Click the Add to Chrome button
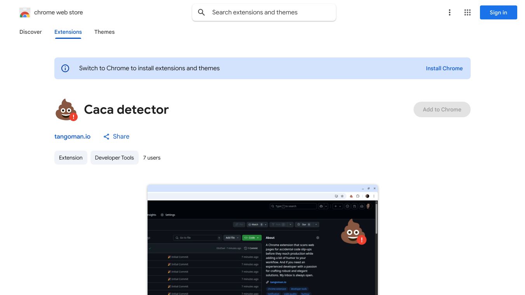525x295 pixels. click(442, 109)
